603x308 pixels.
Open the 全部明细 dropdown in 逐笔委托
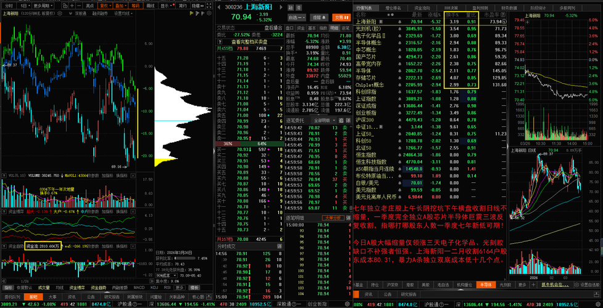pyautogui.click(x=323, y=120)
